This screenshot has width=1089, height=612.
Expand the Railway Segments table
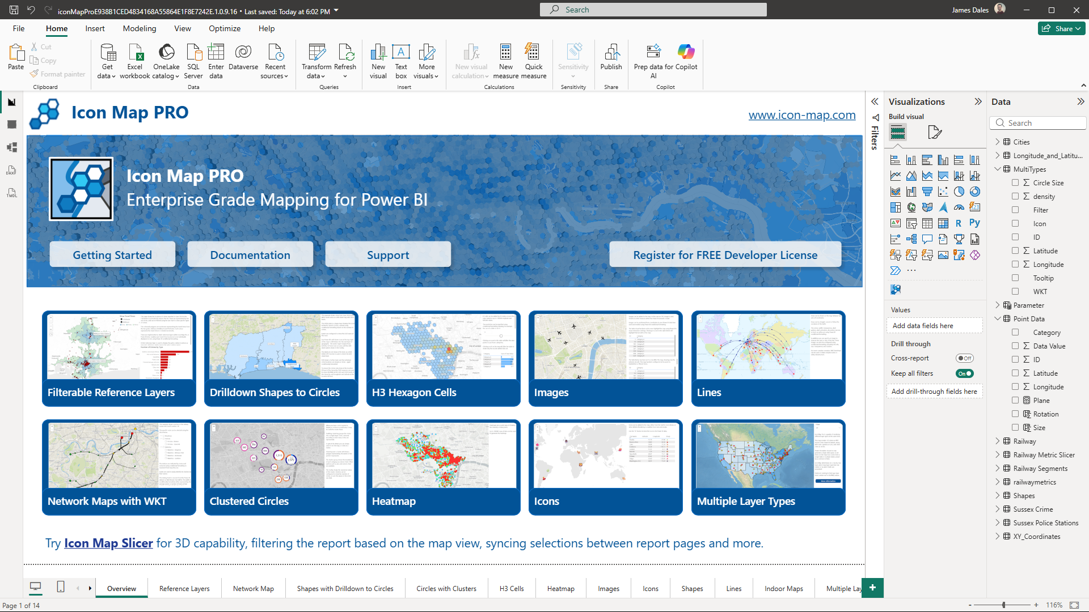pyautogui.click(x=998, y=468)
